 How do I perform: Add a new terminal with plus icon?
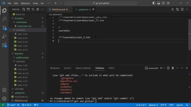(161, 68)
